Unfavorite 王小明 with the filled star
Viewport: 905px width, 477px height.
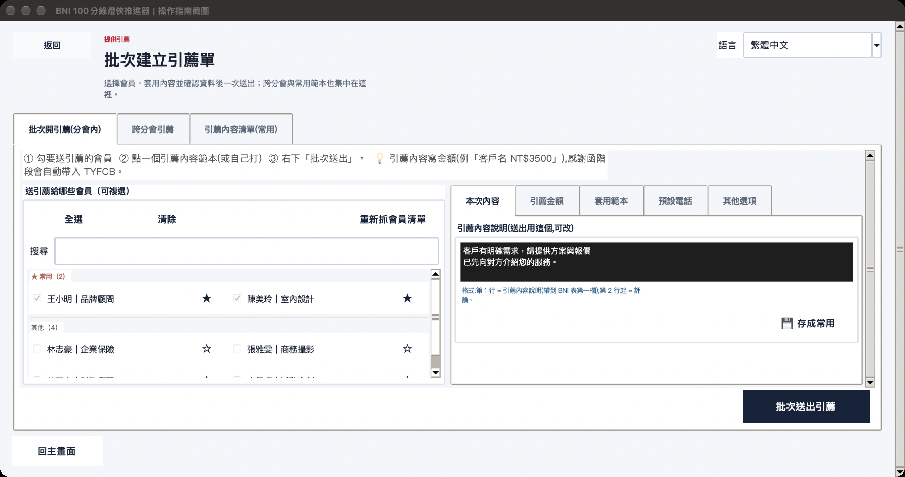pyautogui.click(x=207, y=298)
